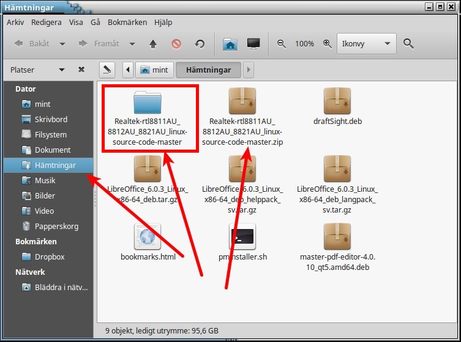Select the pminstaller.sh script file
Image resolution: width=461 pixels, height=342 pixels.
click(x=242, y=241)
